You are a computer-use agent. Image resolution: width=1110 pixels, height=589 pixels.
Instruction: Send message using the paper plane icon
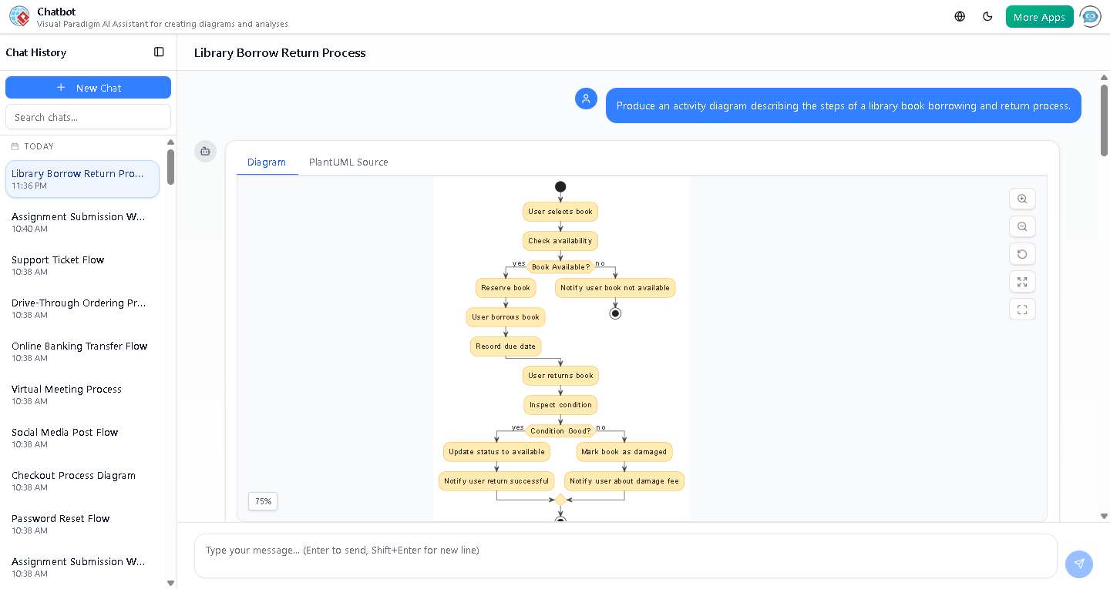click(x=1079, y=564)
